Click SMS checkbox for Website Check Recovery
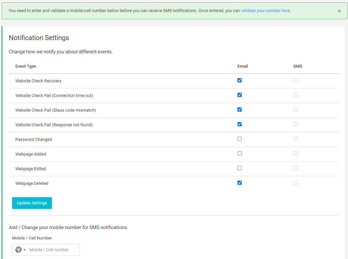348x259 pixels. (295, 80)
